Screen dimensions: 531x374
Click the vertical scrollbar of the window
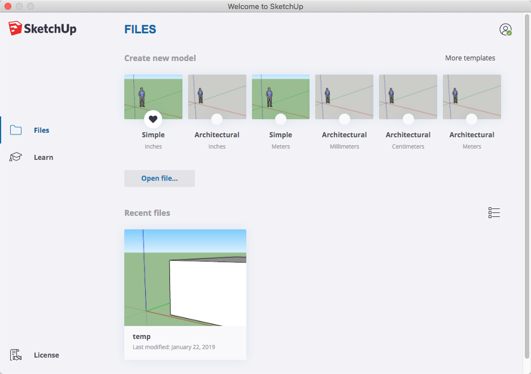point(527,186)
